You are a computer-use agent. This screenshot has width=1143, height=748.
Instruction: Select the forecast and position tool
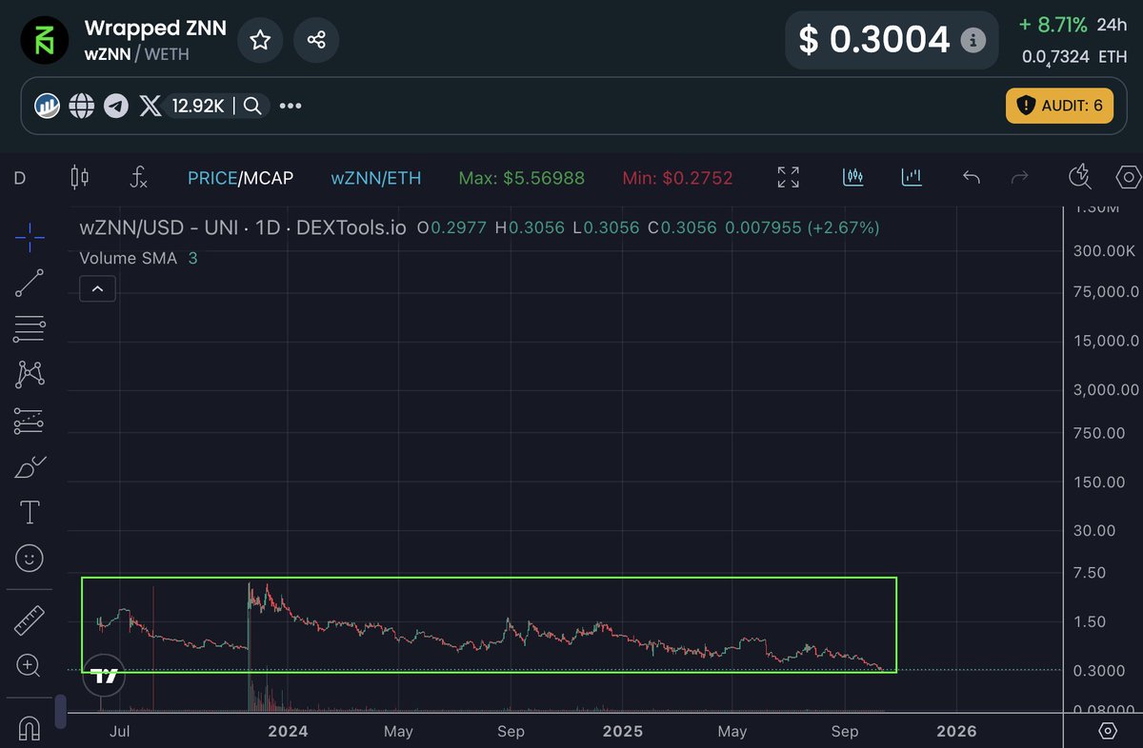(x=30, y=420)
